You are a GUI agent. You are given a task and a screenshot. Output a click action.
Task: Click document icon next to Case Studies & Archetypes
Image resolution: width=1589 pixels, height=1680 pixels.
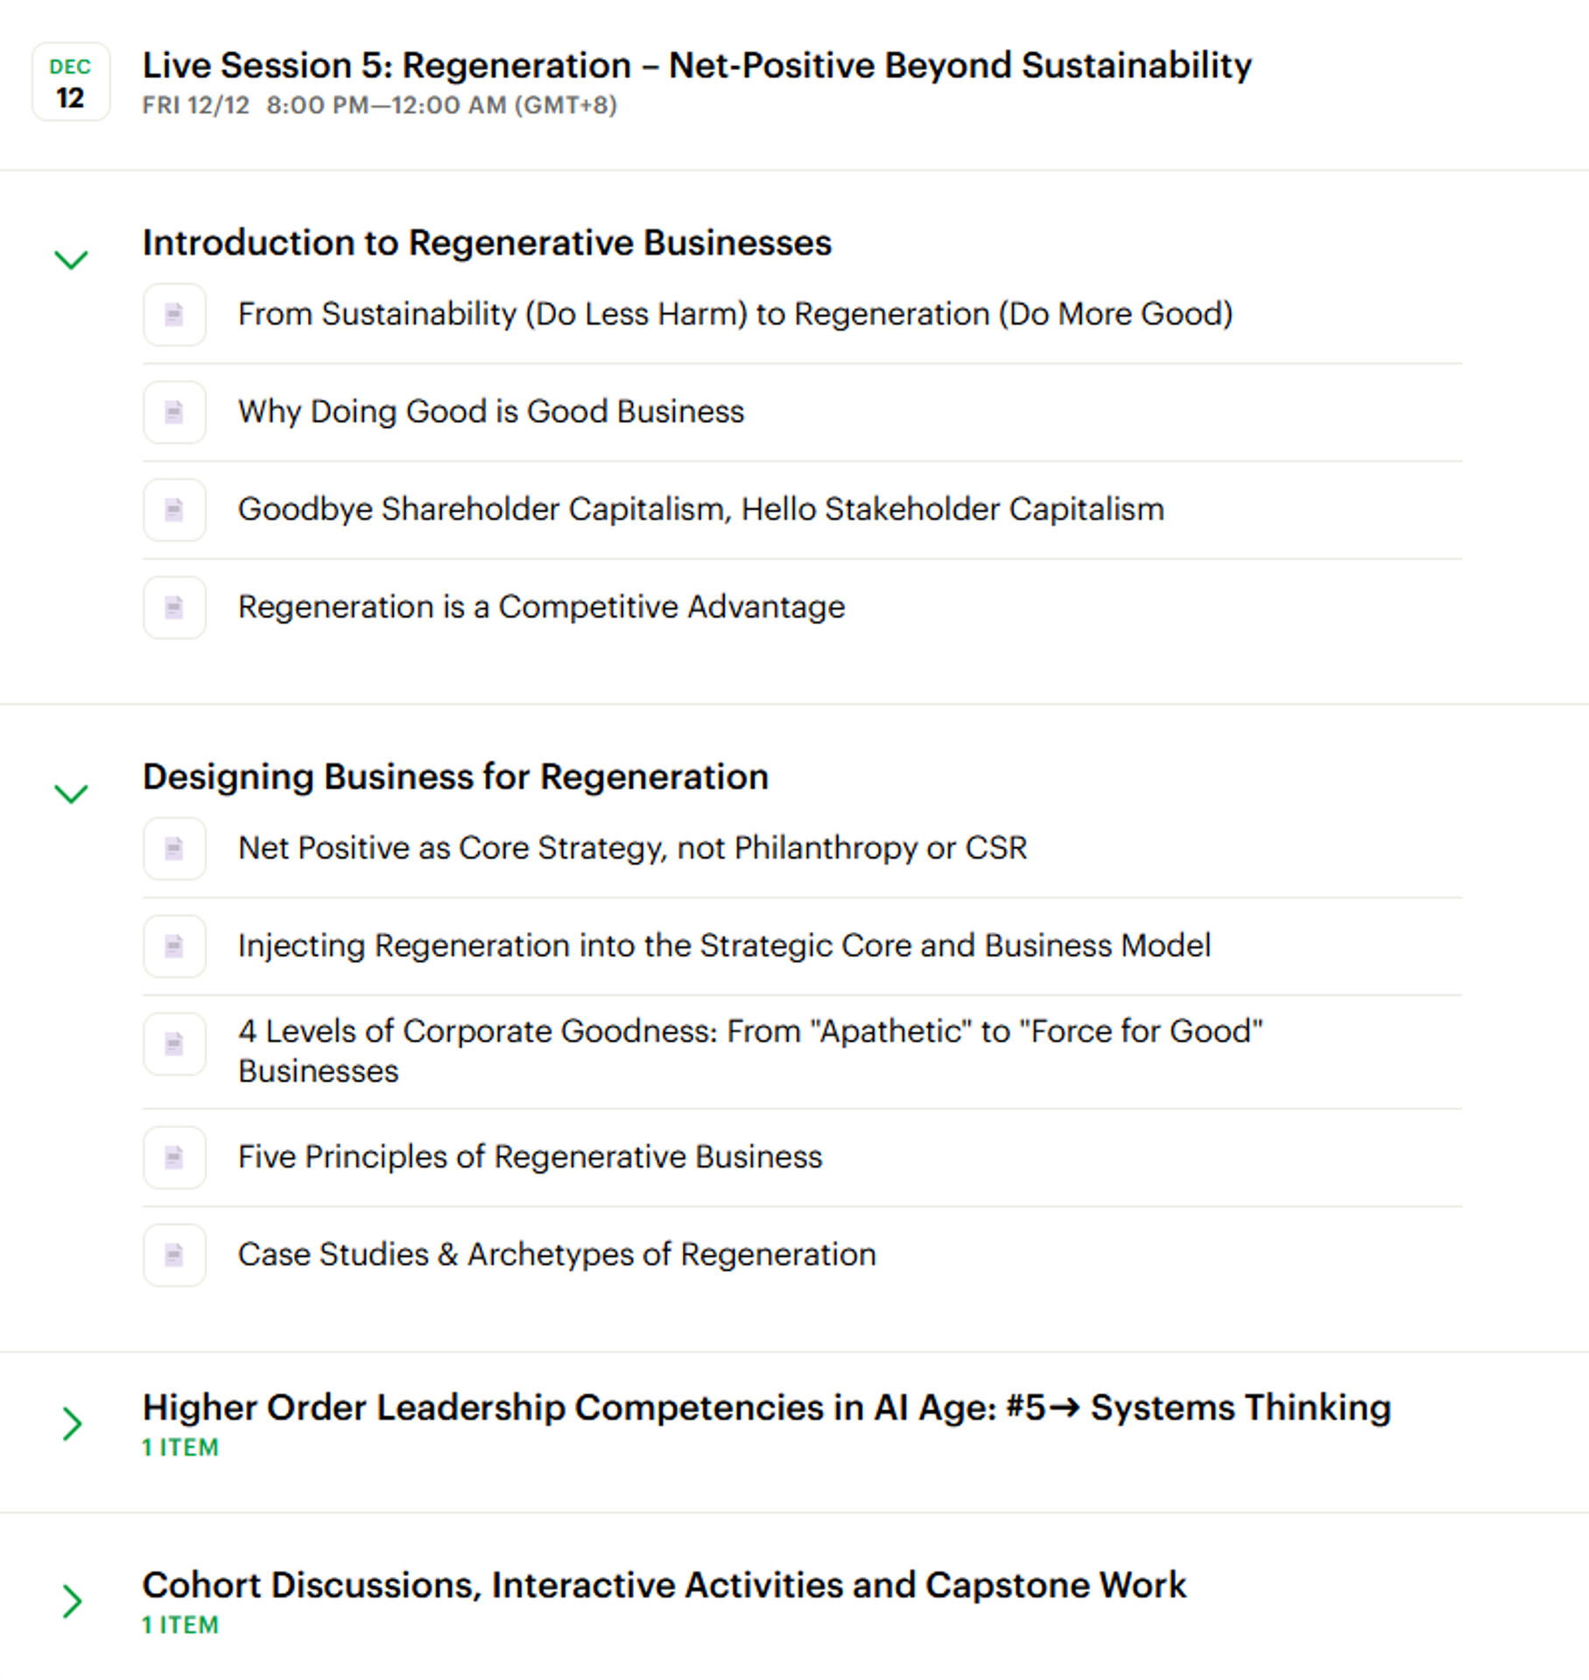coord(174,1254)
